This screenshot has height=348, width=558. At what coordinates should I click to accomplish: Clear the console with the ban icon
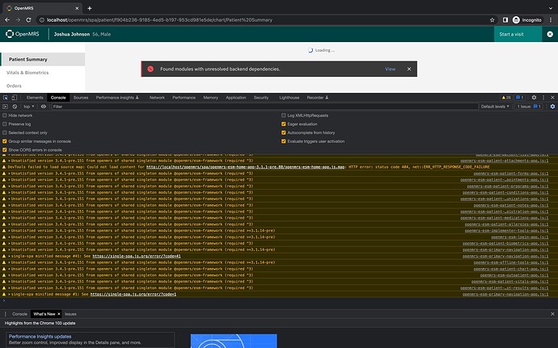pyautogui.click(x=15, y=107)
